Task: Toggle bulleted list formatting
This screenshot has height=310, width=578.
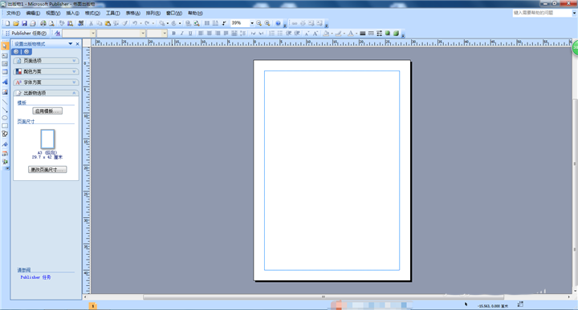Action: (280, 34)
